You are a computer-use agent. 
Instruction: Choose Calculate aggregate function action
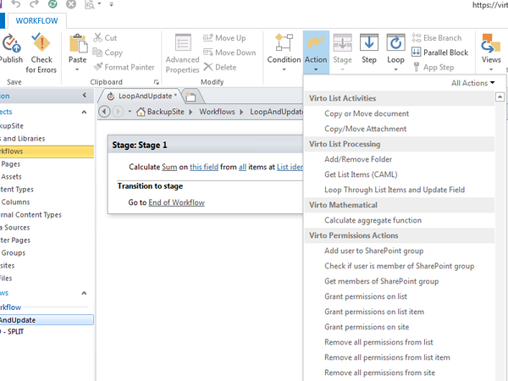click(x=373, y=220)
